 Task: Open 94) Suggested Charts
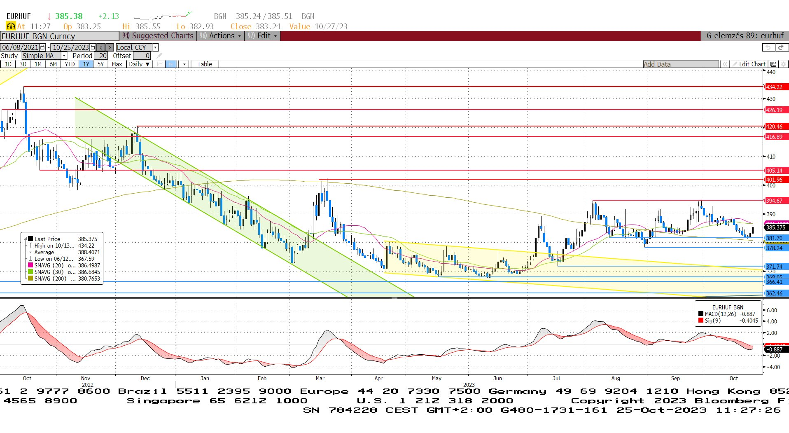(158, 36)
